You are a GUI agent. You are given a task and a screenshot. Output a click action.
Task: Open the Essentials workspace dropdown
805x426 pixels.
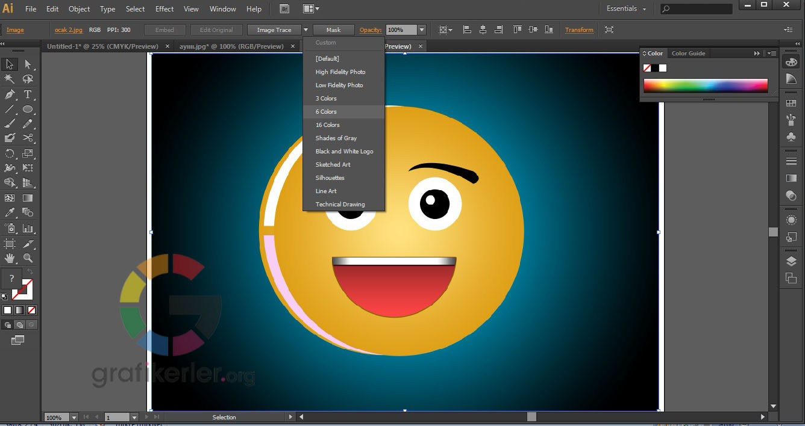[627, 9]
